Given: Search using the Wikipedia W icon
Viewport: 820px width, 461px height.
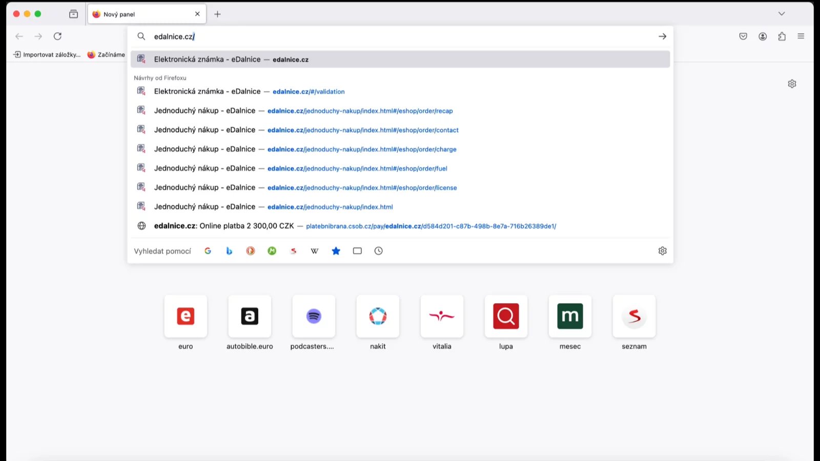Looking at the screenshot, I should point(315,251).
